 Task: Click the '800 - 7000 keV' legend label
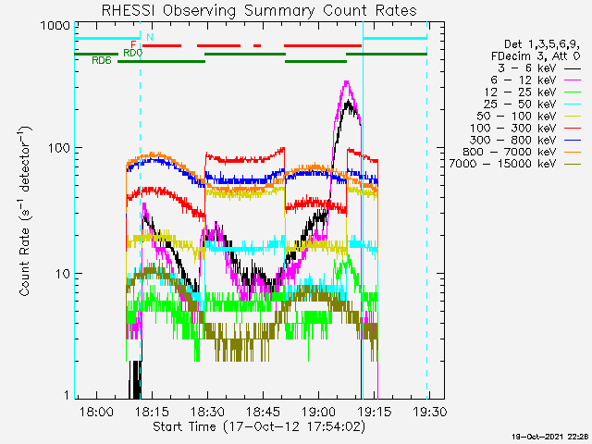510,152
